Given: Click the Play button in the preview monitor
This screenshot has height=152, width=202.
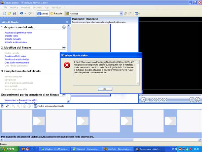Looking at the screenshot, I should [143, 100].
